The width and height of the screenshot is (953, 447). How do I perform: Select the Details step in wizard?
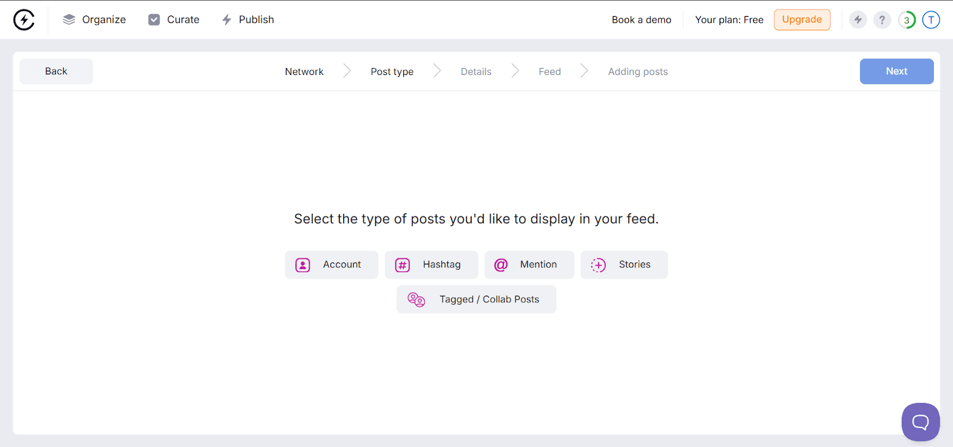pos(476,71)
